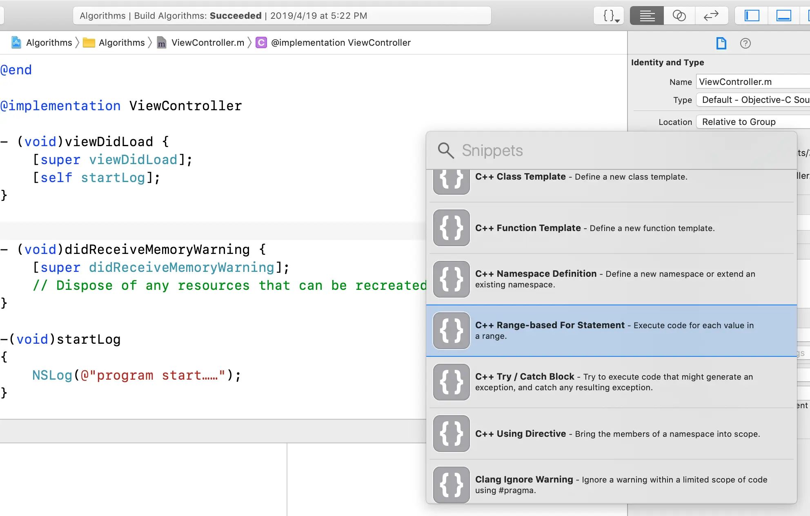This screenshot has width=810, height=516.
Task: Switch to the assistant editor view
Action: pyautogui.click(x=679, y=16)
